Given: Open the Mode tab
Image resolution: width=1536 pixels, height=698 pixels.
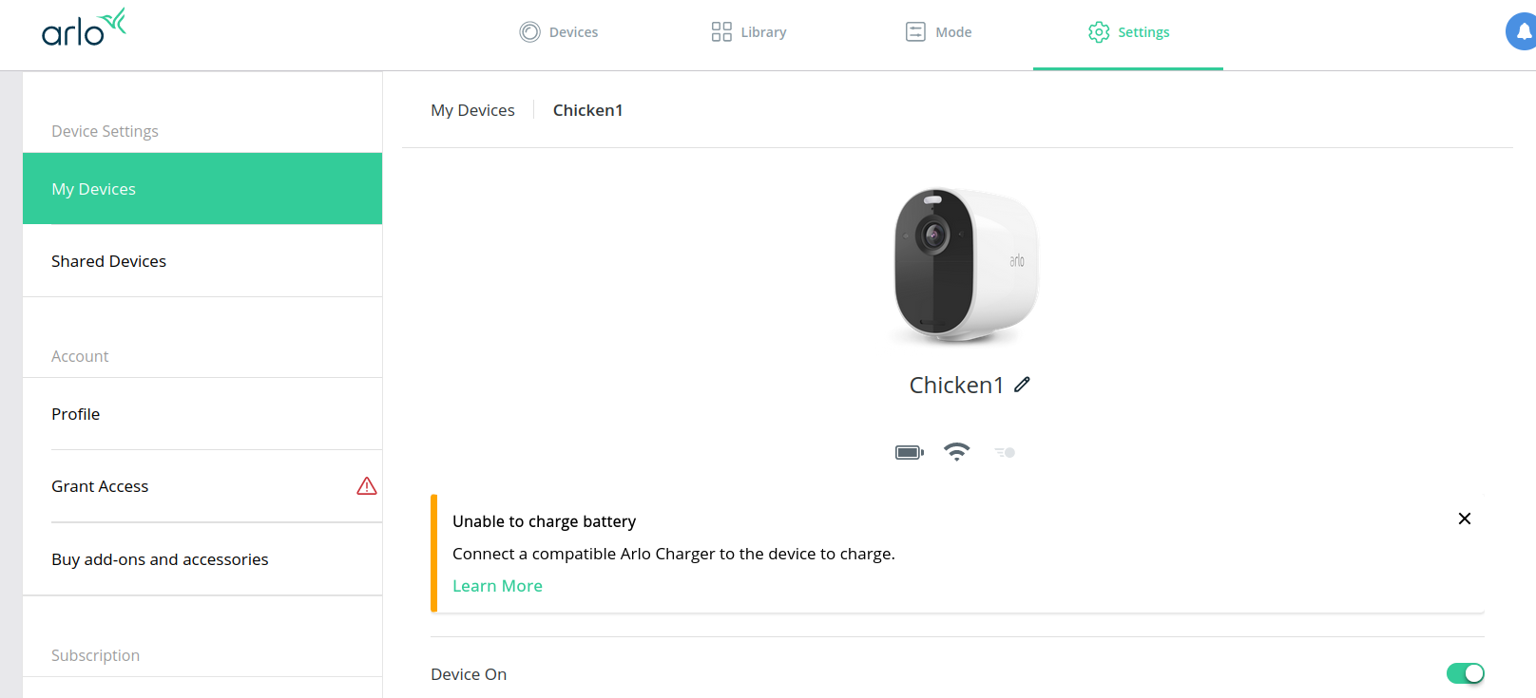Looking at the screenshot, I should pos(938,32).
